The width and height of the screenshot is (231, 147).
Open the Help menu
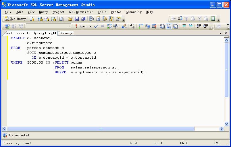tap(149, 12)
